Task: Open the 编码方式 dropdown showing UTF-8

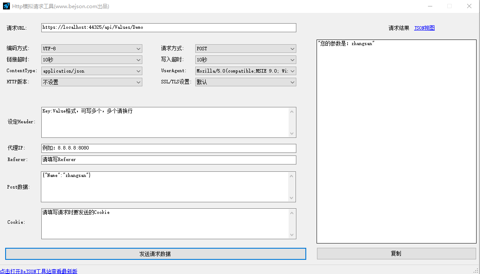Action: tap(138, 48)
